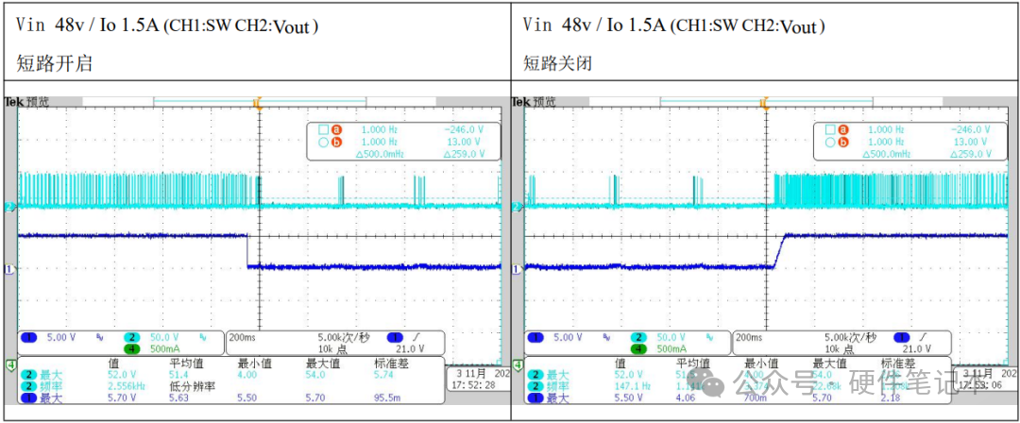Click the waveform record overview bar atop the 短路开启 scope
The height and width of the screenshot is (423, 1020).
pyautogui.click(x=259, y=102)
